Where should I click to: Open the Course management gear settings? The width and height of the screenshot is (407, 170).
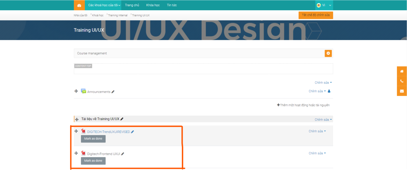[x=328, y=53]
